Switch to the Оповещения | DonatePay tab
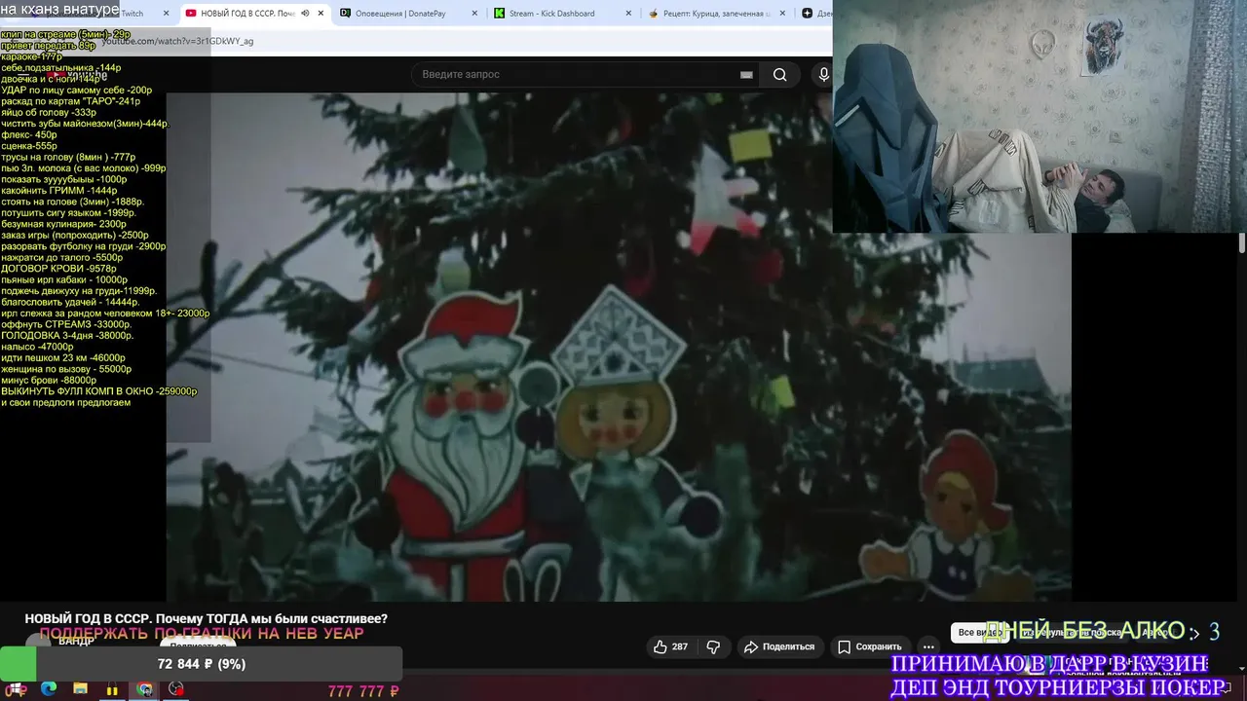Image resolution: width=1247 pixels, height=701 pixels. [401, 14]
